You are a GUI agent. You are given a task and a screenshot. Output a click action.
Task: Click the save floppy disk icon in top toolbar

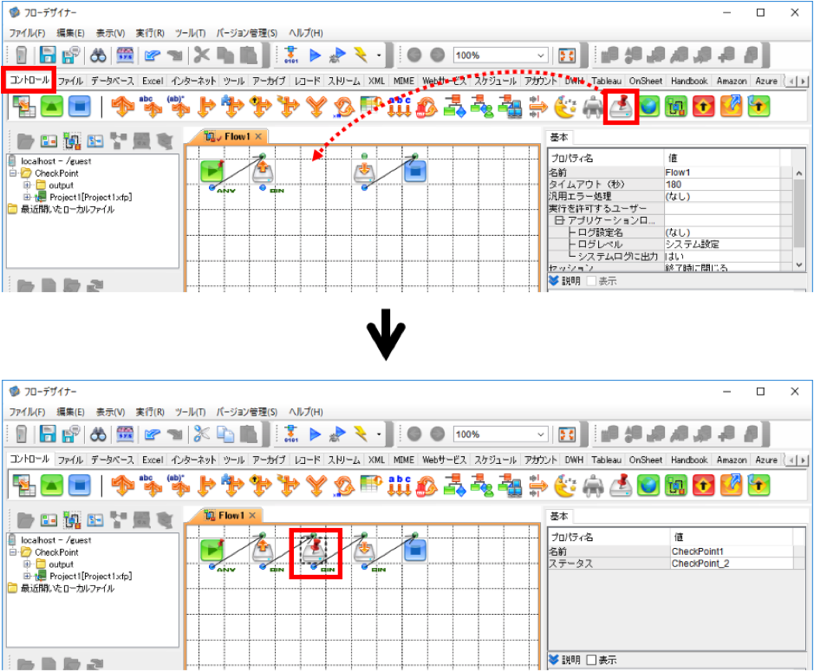48,55
